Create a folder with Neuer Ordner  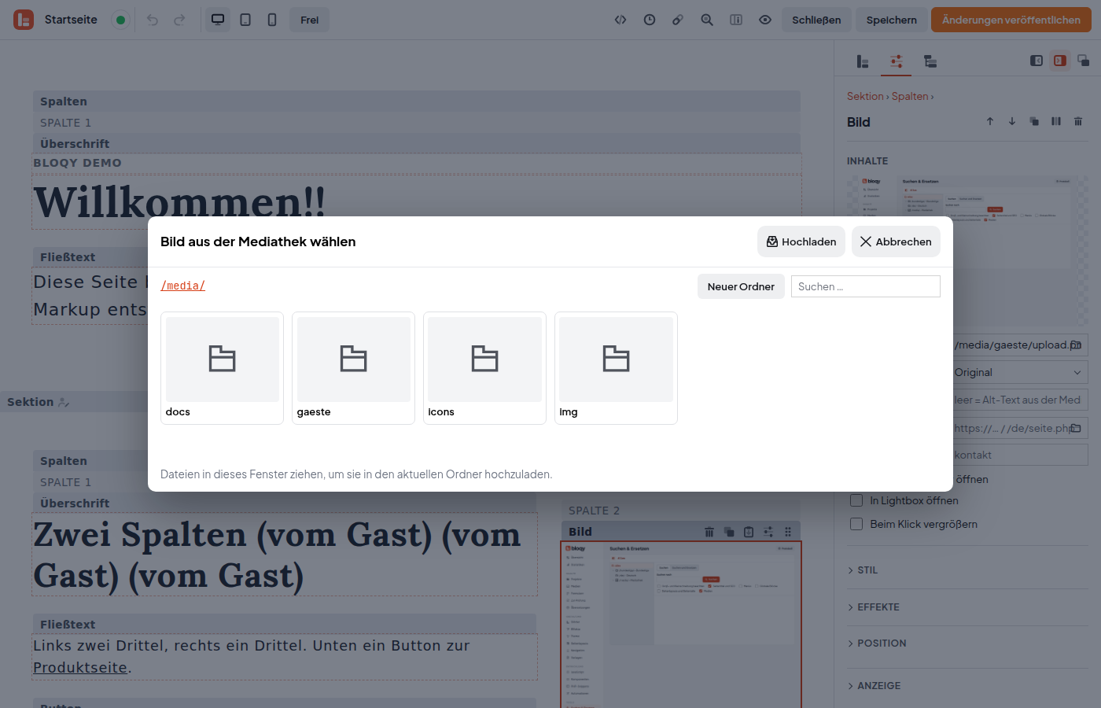[x=741, y=286]
